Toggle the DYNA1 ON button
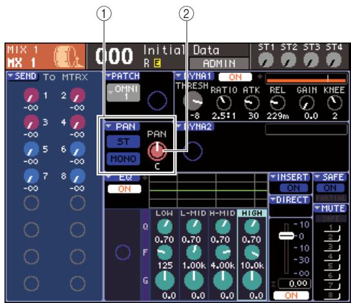Screen dimensions: 351x303 click(x=235, y=77)
